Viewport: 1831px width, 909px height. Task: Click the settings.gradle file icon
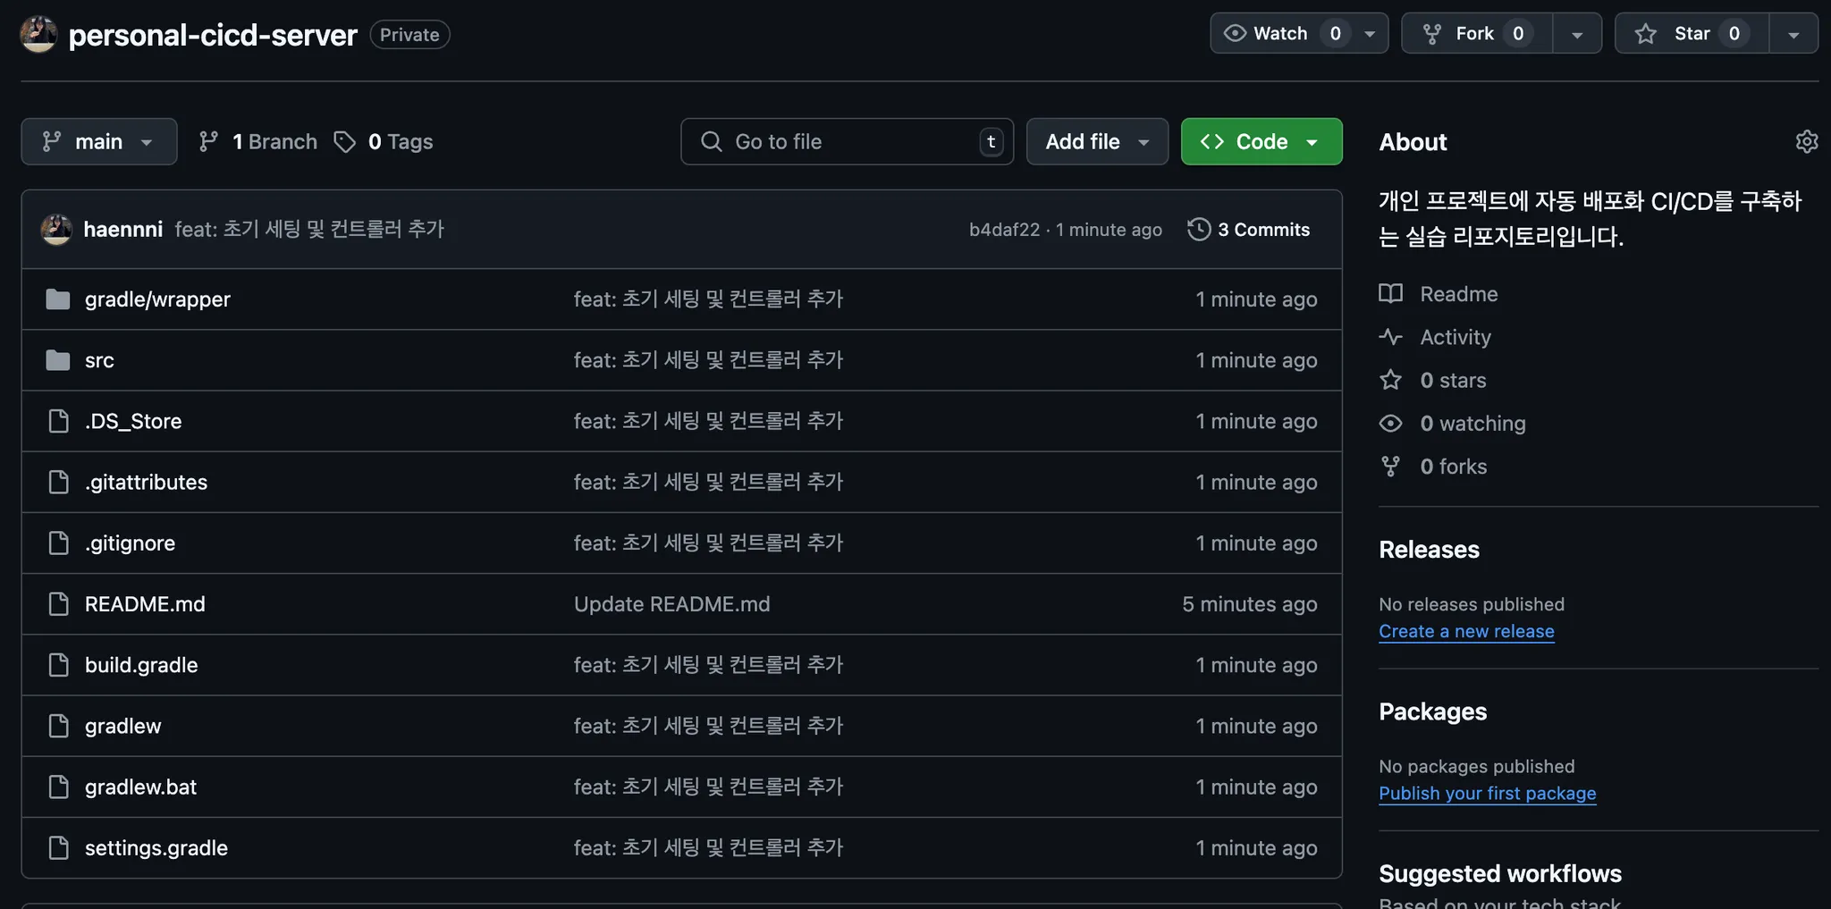coord(58,847)
